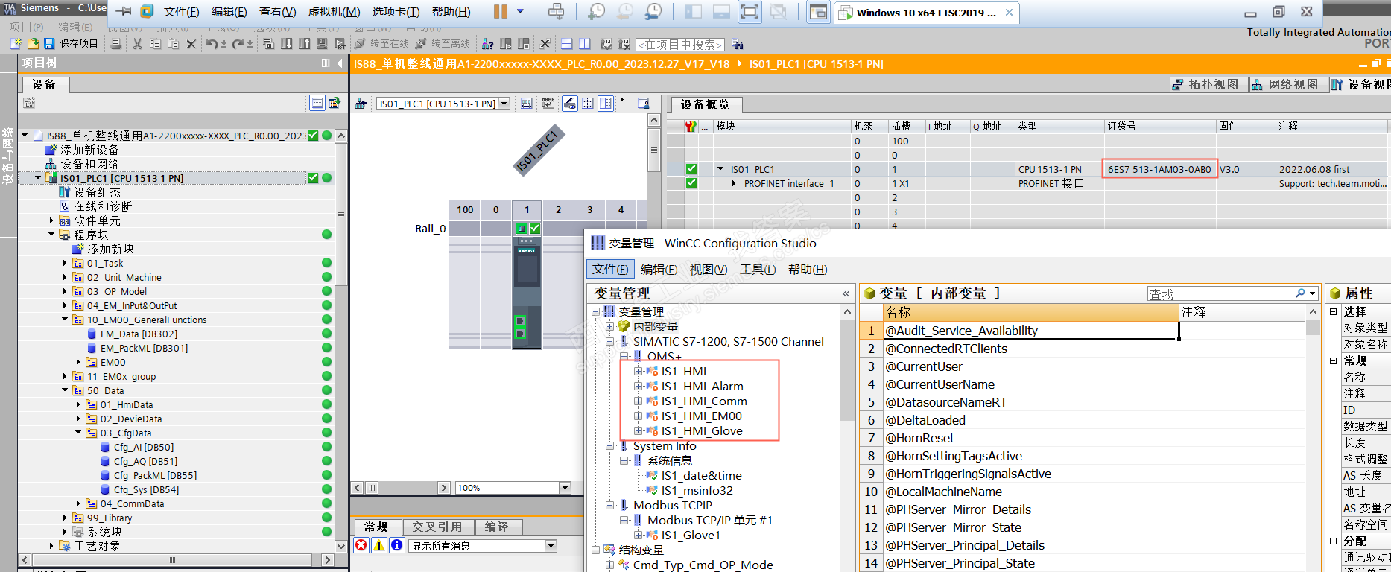The image size is (1391, 572).
Task: Open the WinCC 工具(L) menu
Action: [x=758, y=269]
